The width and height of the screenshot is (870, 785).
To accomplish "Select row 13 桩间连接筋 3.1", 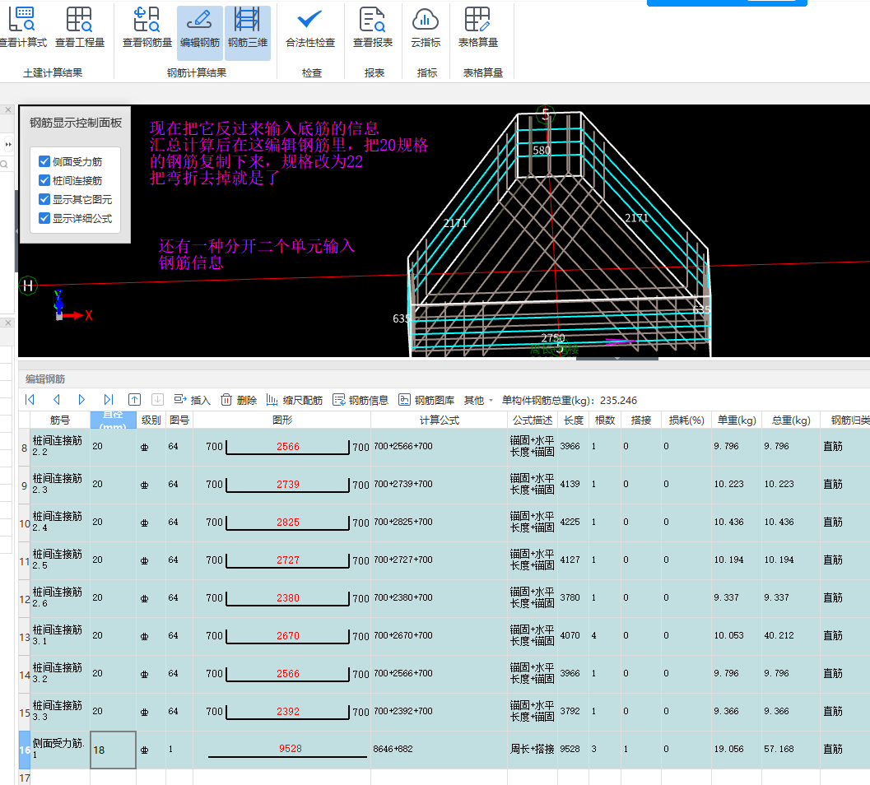I will pos(25,637).
